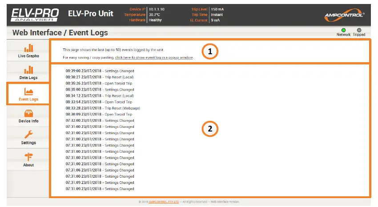The width and height of the screenshot is (378, 207).
Task: Select the 08:39:00 Settings Changed entry
Action: (100, 71)
